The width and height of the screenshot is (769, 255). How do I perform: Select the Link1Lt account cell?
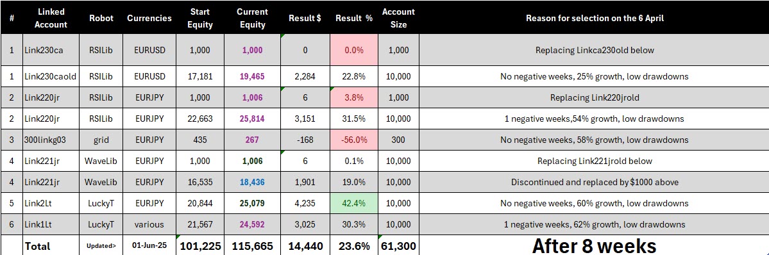coord(51,225)
